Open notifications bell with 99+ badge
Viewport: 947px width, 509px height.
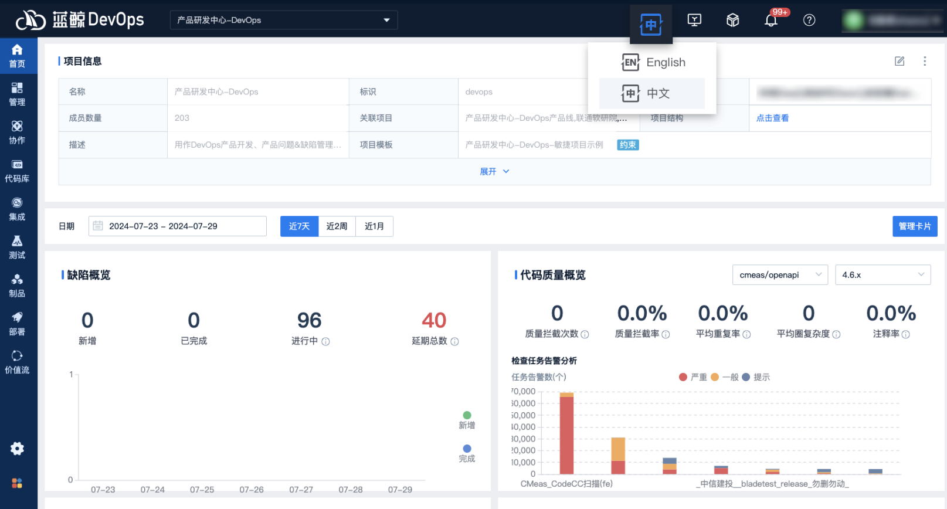(x=771, y=21)
